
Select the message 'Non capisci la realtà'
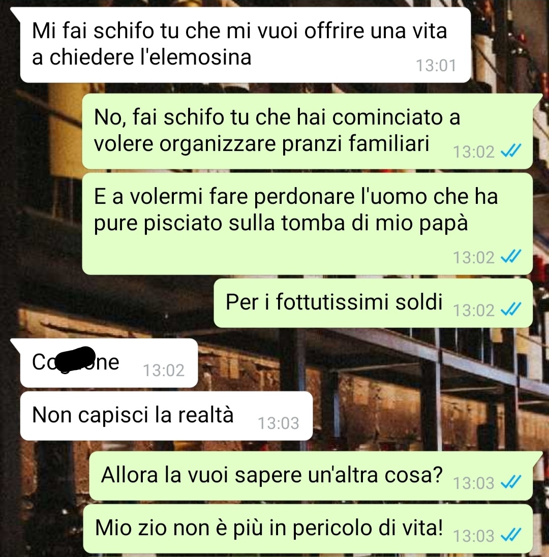pyautogui.click(x=166, y=416)
